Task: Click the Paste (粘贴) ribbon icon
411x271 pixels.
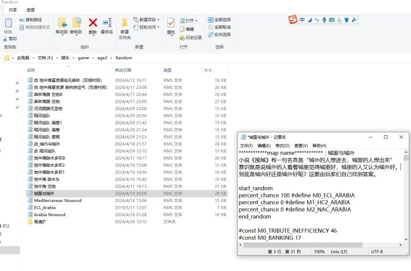Action: coord(9,23)
